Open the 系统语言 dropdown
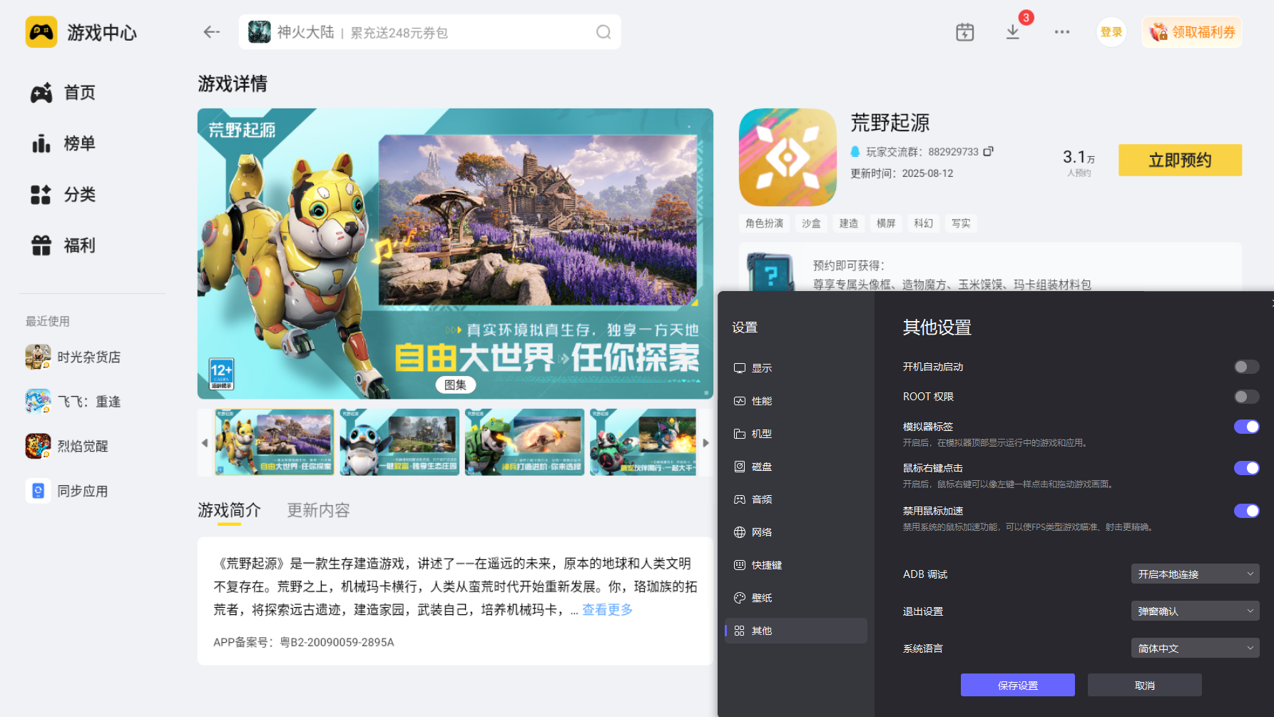Image resolution: width=1274 pixels, height=717 pixels. 1195,648
